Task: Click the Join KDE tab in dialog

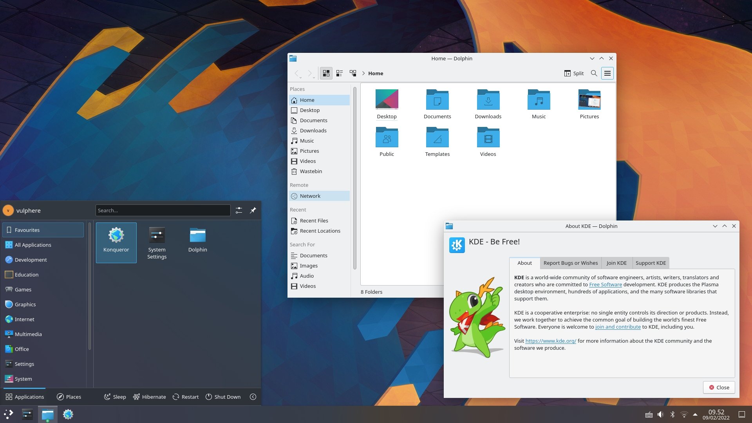Action: (616, 263)
